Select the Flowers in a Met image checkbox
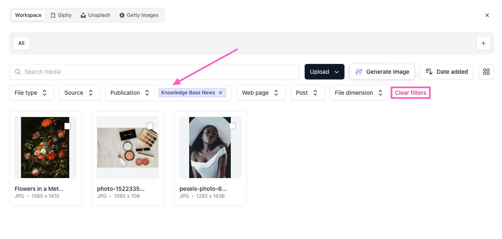Viewport: 502px width, 239px height. click(68, 126)
